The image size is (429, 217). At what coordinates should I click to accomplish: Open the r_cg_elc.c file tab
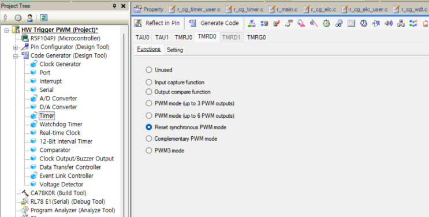click(319, 9)
